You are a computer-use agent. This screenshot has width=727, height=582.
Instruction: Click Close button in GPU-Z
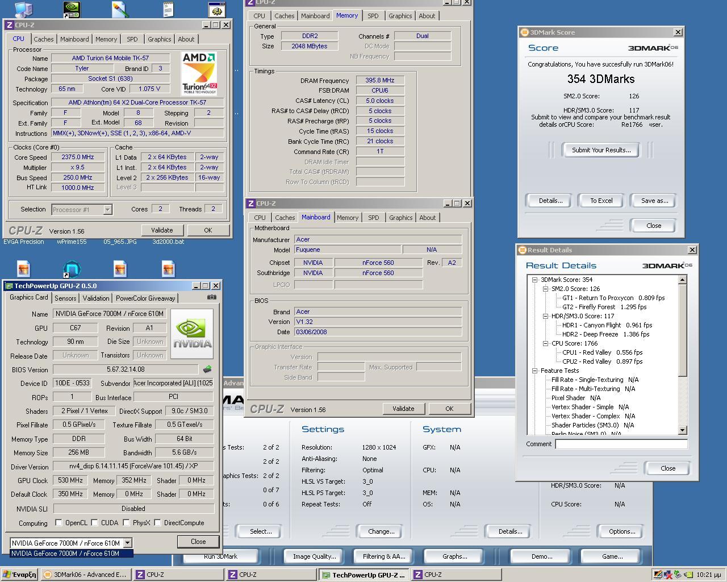[198, 542]
